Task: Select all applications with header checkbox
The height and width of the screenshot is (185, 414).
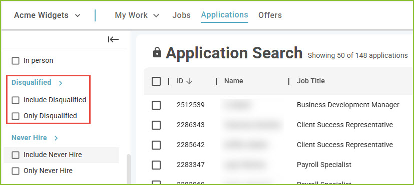Action: pos(156,81)
